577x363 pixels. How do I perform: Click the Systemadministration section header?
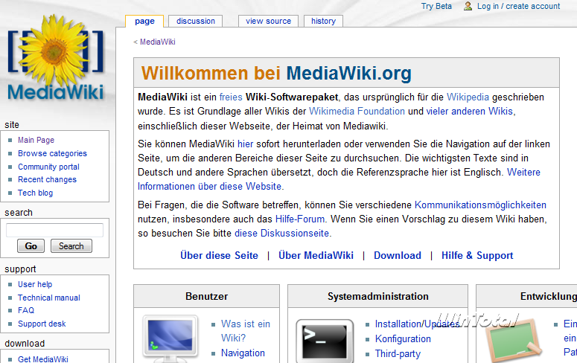[378, 297]
